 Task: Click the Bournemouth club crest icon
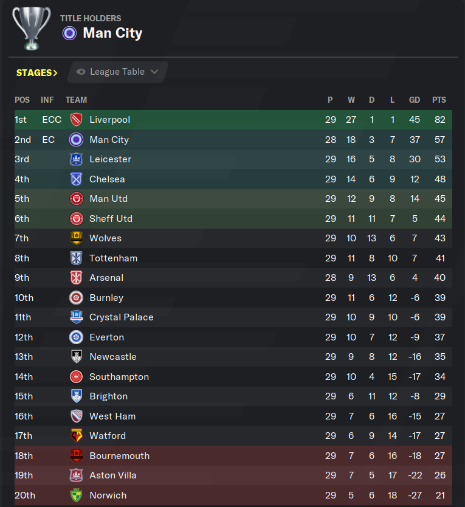pyautogui.click(x=77, y=456)
